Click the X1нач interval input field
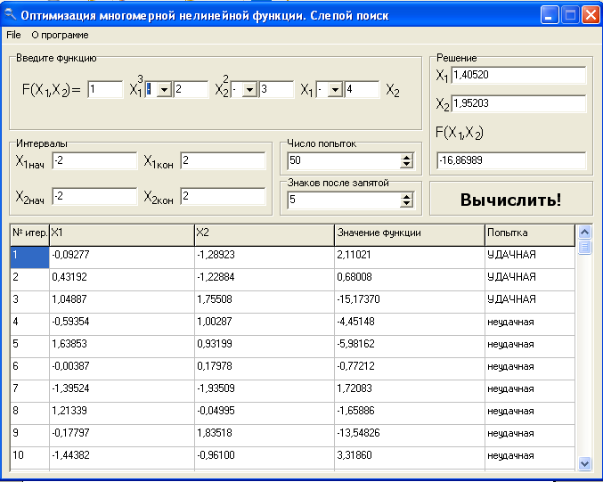The image size is (603, 482). 94,161
